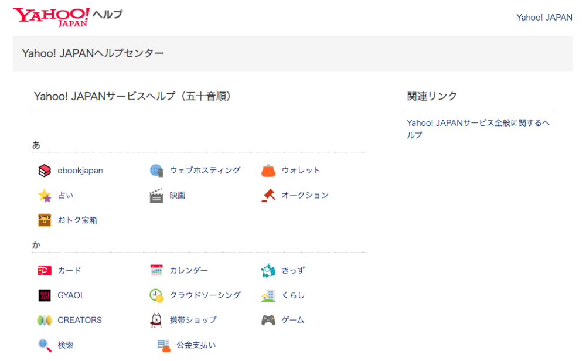Click the CREATORS colorful leaves icon
586x361 pixels.
45,320
